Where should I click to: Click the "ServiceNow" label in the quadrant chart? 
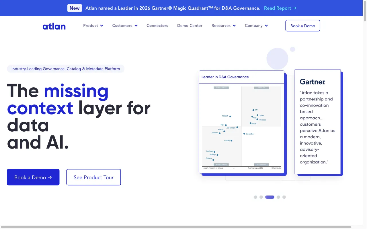pos(250,134)
